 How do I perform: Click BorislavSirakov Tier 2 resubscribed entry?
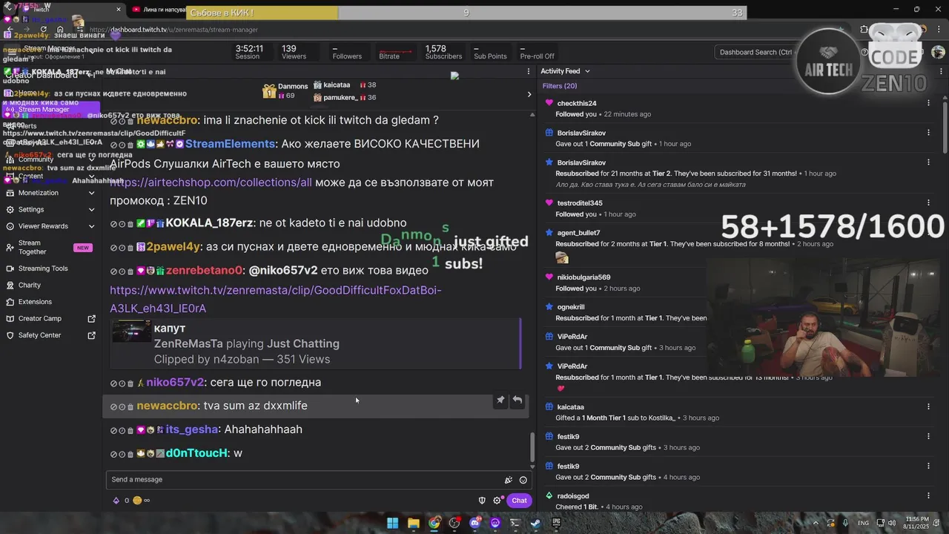(x=734, y=173)
